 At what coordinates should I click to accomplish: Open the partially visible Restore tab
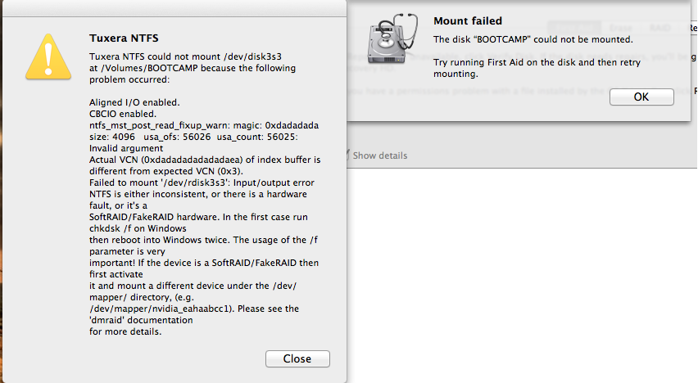(x=692, y=27)
